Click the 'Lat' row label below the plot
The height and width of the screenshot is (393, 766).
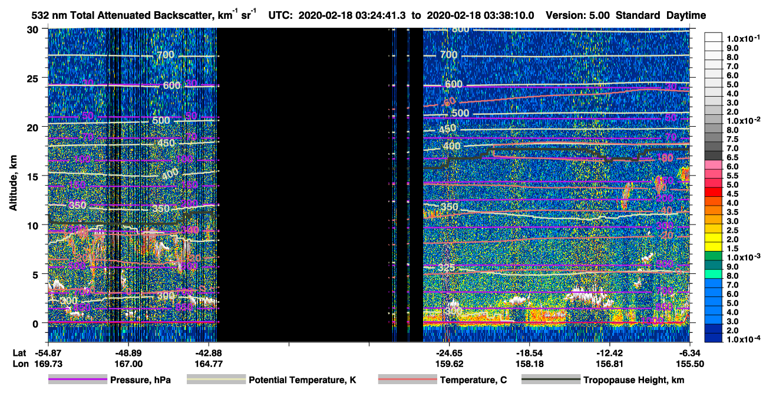19,352
